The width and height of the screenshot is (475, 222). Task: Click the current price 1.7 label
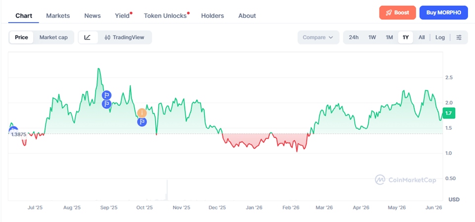pyautogui.click(x=449, y=113)
